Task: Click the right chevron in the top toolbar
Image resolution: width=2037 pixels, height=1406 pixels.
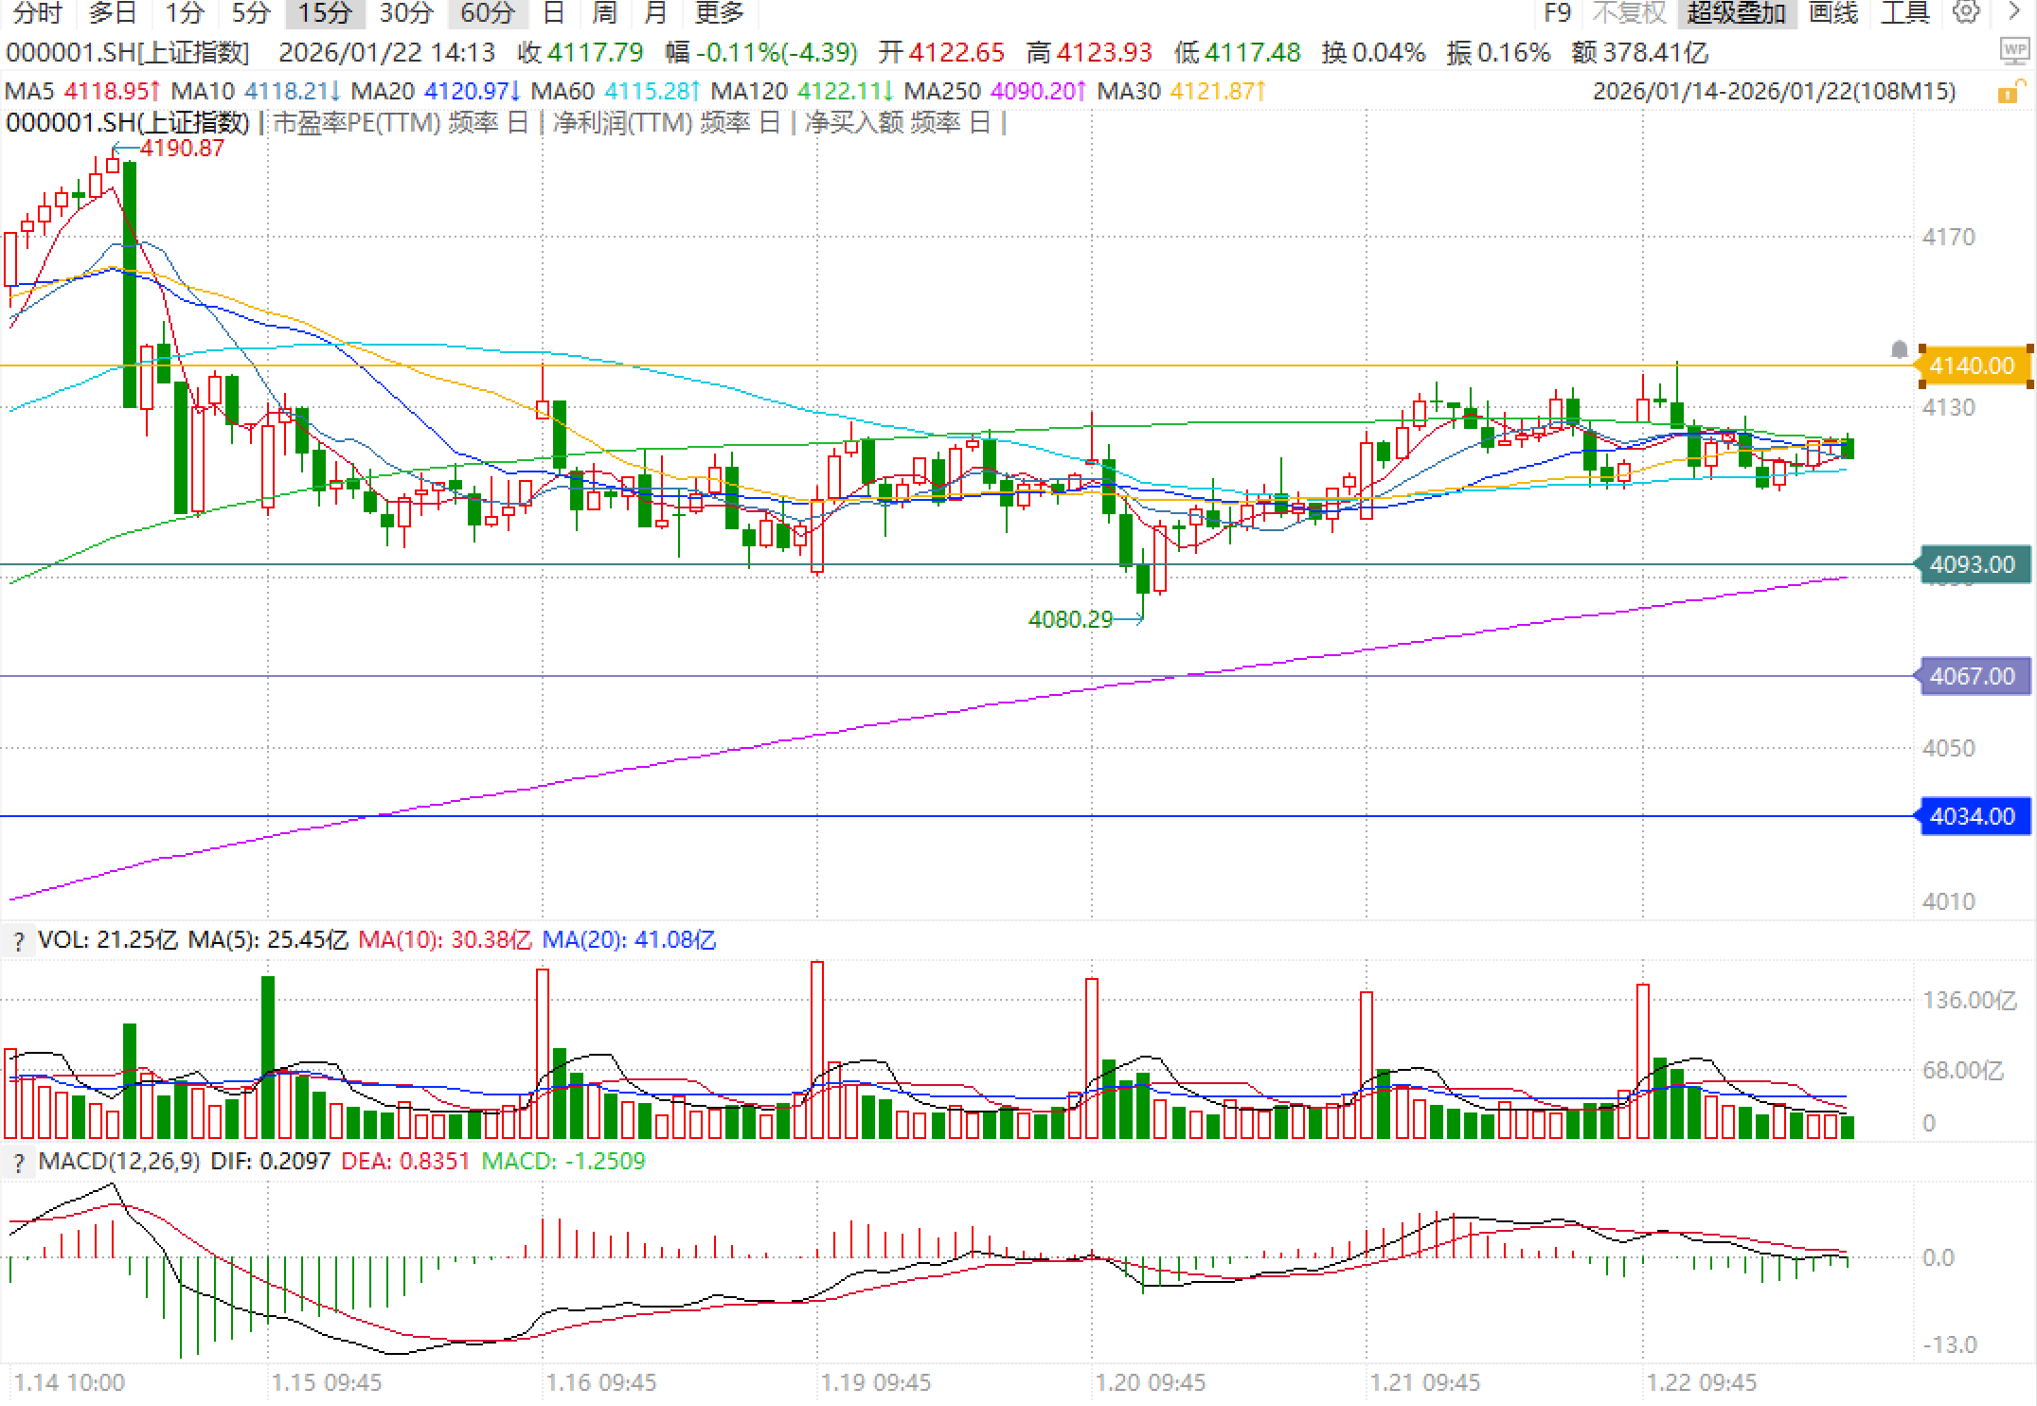Action: pyautogui.click(x=2014, y=12)
